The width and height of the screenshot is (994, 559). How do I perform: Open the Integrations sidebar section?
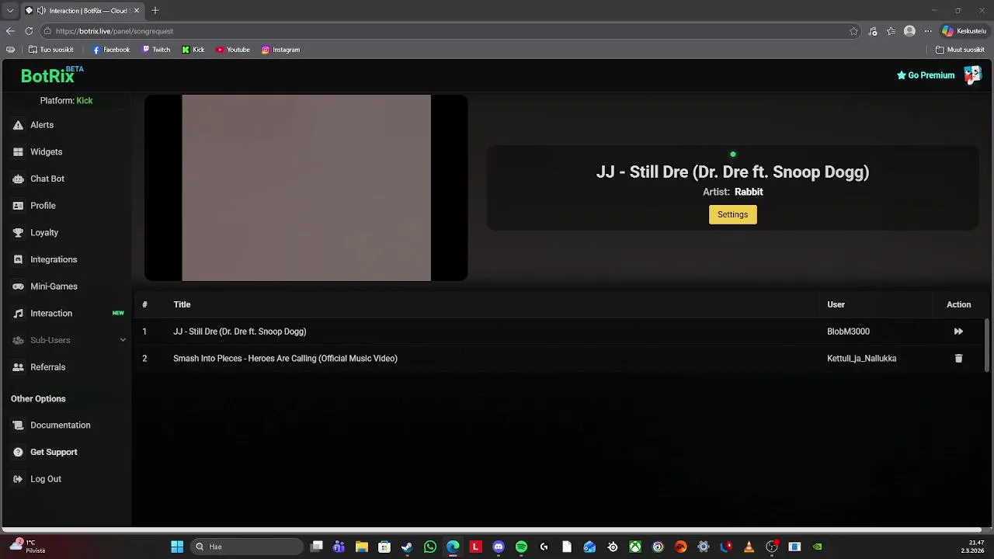click(54, 259)
